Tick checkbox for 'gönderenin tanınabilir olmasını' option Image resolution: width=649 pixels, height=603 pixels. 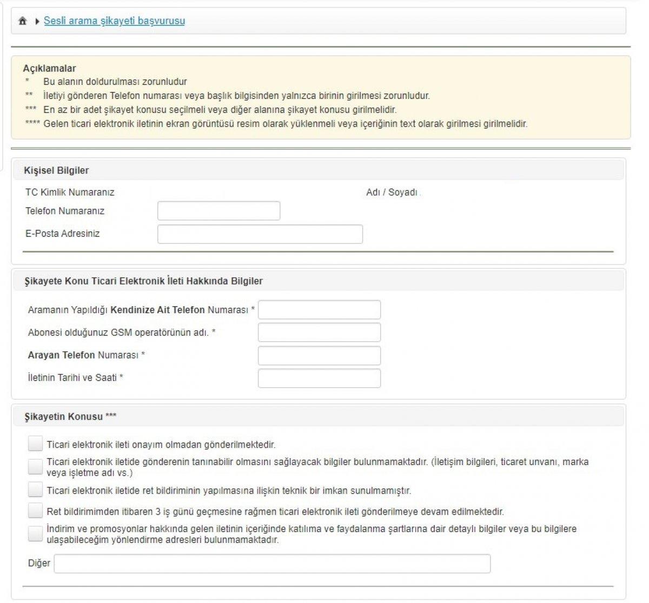(35, 466)
